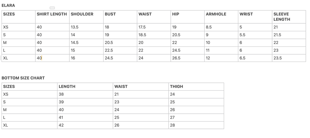Select the THIGH header cell
The height and width of the screenshot is (138, 310).
point(196,86)
